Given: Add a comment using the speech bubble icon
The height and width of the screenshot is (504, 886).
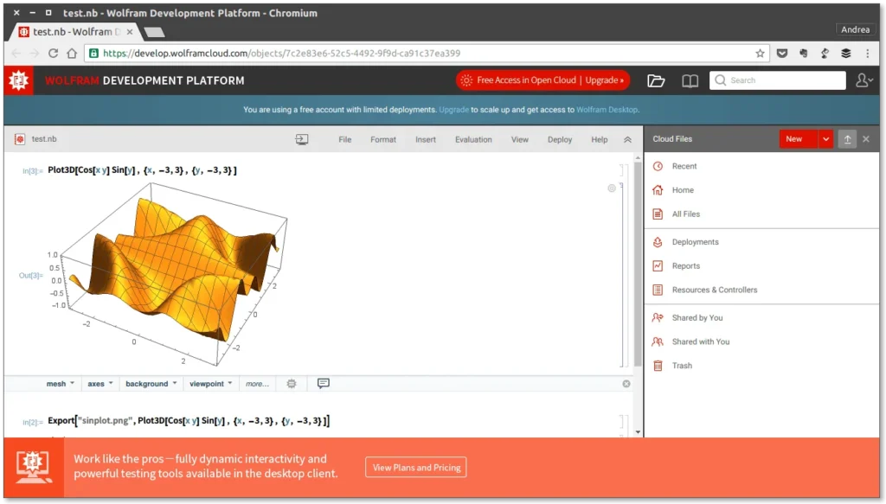Looking at the screenshot, I should [x=322, y=383].
